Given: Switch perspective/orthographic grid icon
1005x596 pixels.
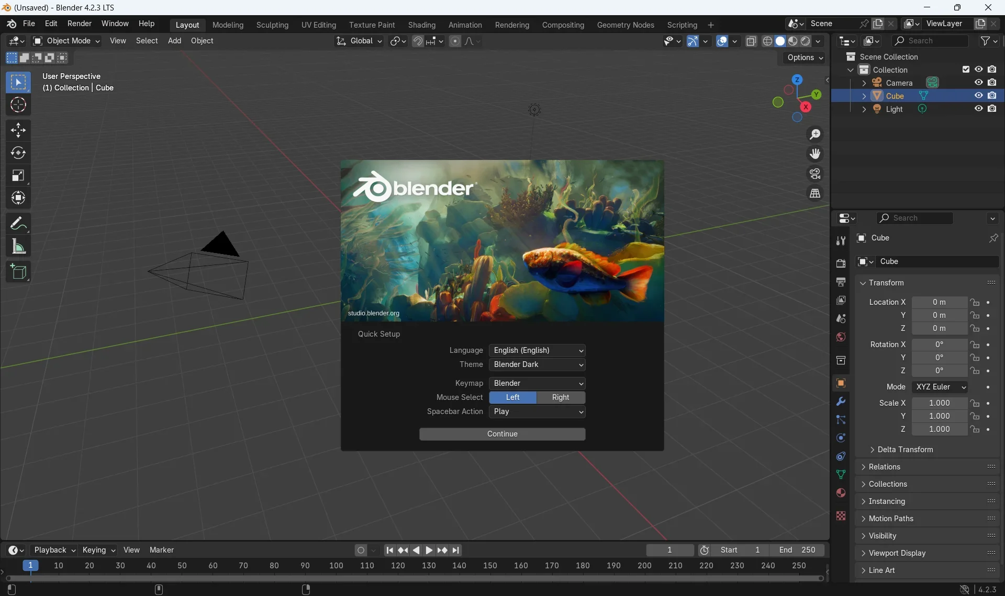Looking at the screenshot, I should (815, 193).
